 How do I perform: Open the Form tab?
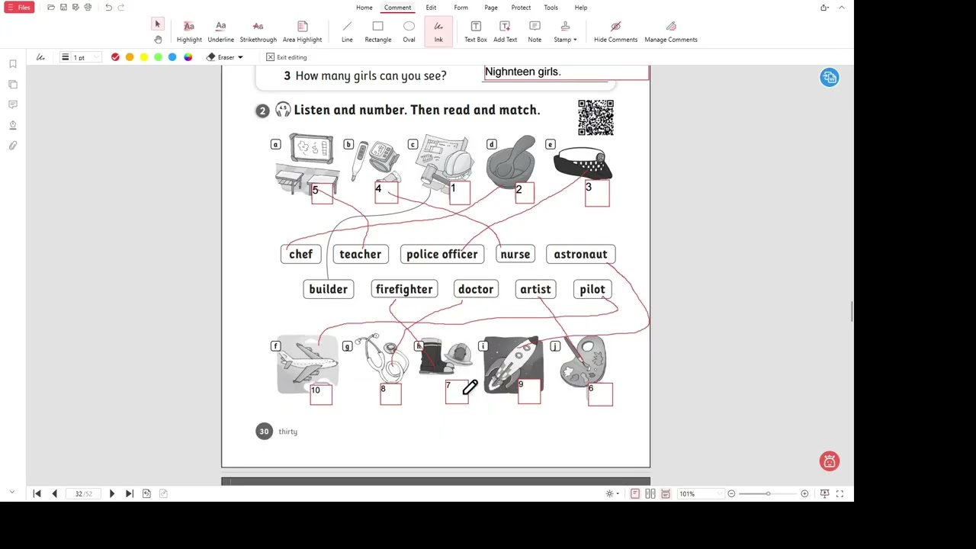point(461,8)
